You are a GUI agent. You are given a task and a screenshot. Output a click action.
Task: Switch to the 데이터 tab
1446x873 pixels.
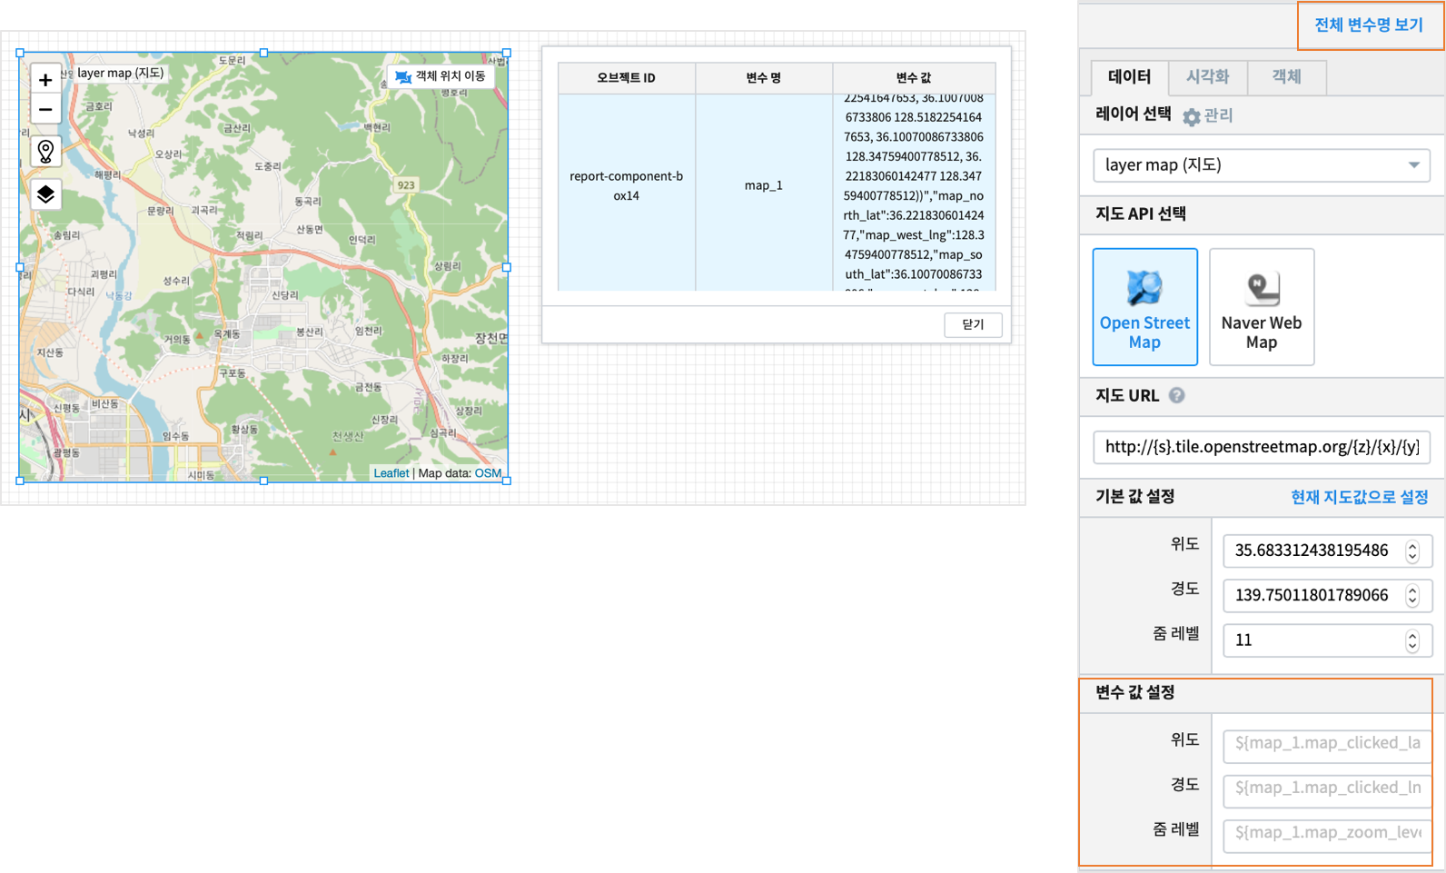point(1129,77)
